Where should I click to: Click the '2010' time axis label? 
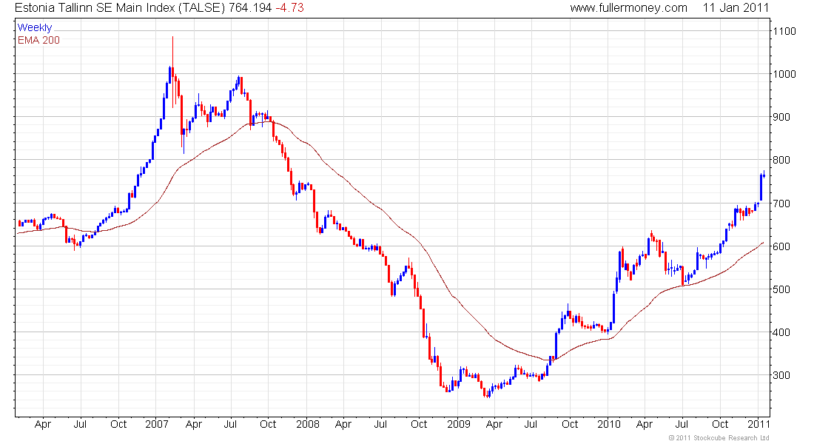coord(609,424)
